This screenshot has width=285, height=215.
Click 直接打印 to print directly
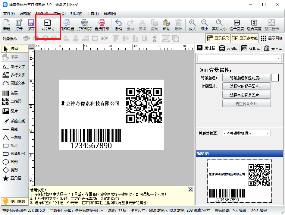(x=102, y=25)
